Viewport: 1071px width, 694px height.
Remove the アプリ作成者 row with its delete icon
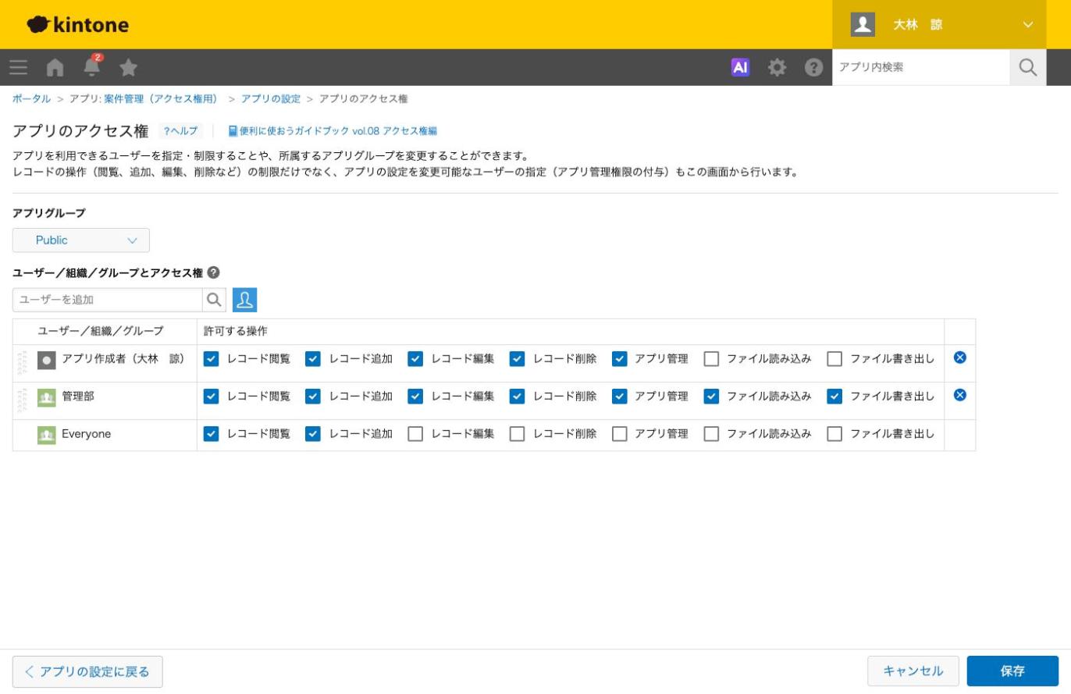[960, 358]
